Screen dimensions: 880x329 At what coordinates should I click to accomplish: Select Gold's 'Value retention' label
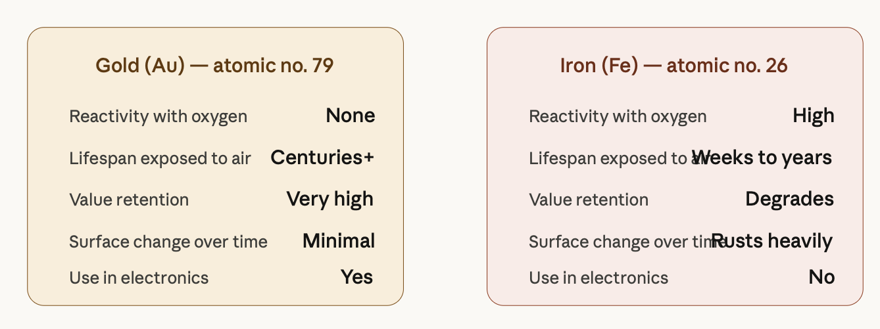tap(129, 200)
